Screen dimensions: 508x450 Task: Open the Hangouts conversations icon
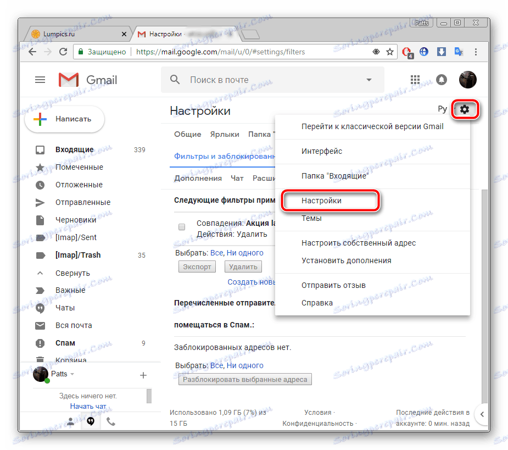91,421
